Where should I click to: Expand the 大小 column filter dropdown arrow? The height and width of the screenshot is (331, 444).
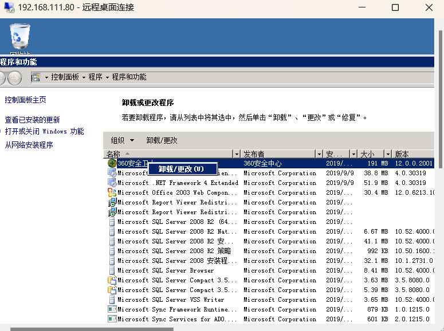pyautogui.click(x=388, y=154)
